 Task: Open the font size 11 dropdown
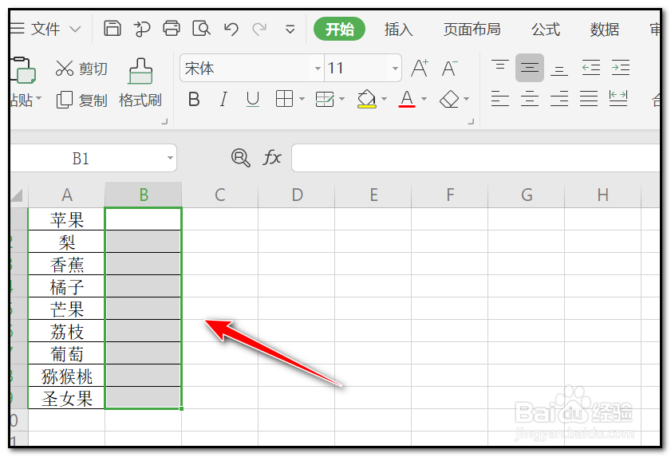pyautogui.click(x=395, y=68)
